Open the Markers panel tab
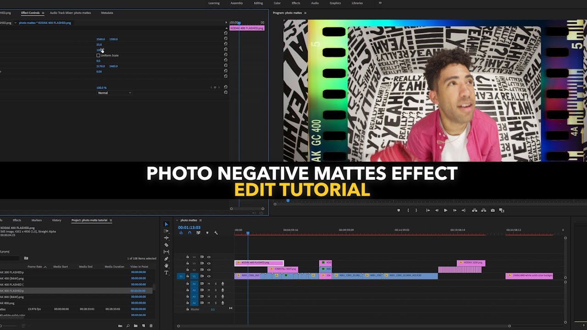Viewport: 587px width, 330px height. (x=36, y=220)
